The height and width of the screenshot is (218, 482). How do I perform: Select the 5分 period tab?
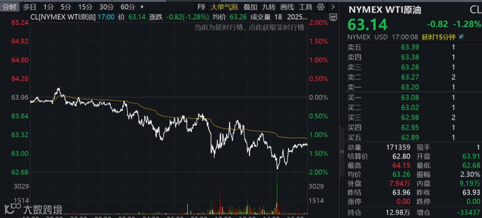66,7
